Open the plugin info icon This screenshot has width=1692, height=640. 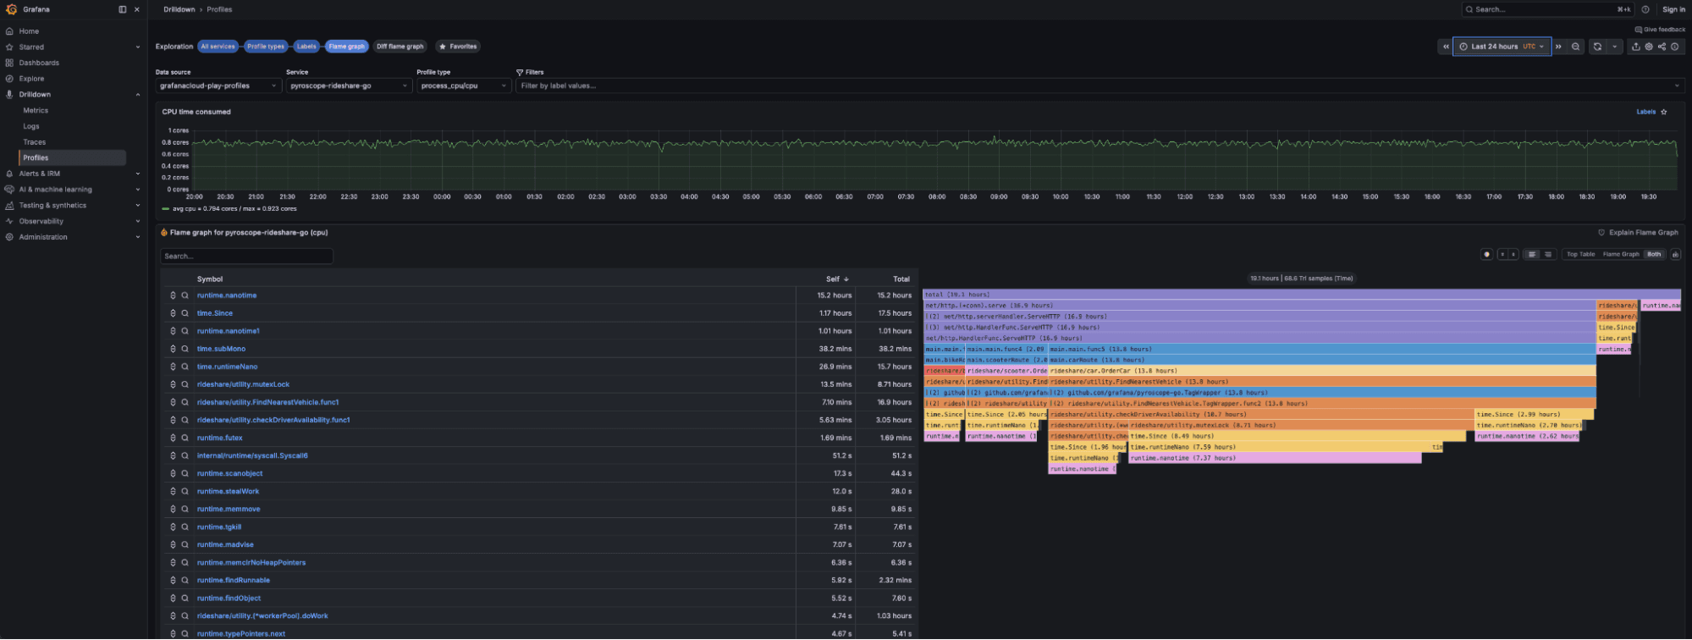point(1674,47)
